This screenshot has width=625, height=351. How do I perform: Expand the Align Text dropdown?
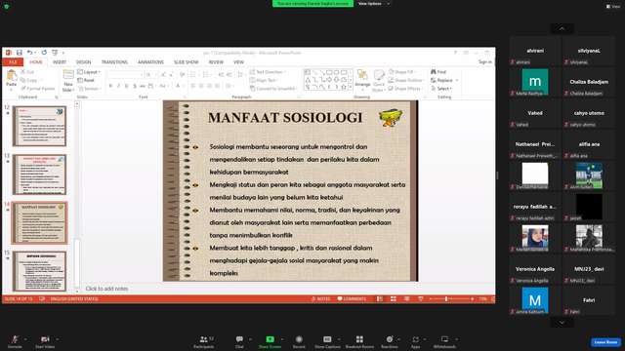click(x=264, y=80)
